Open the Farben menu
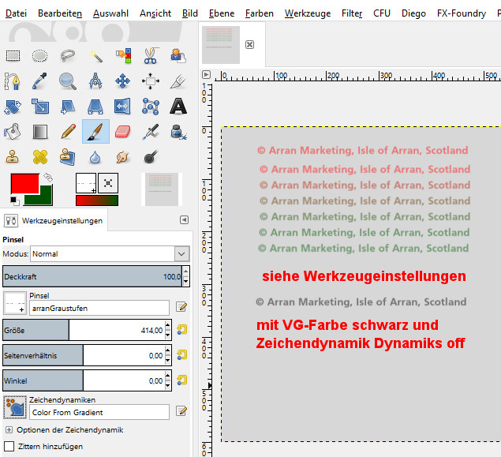 click(259, 13)
